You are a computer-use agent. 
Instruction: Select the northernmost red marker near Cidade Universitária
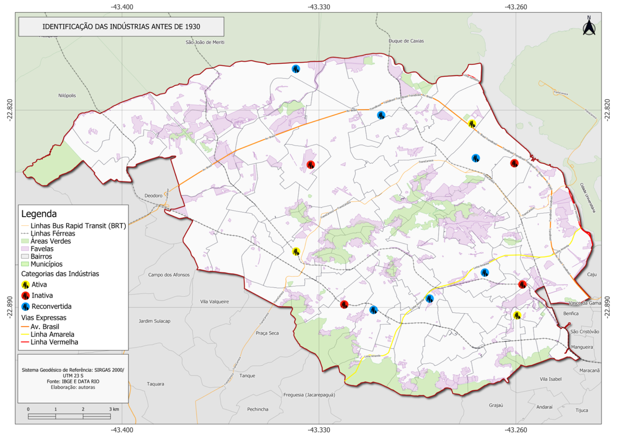click(x=514, y=163)
